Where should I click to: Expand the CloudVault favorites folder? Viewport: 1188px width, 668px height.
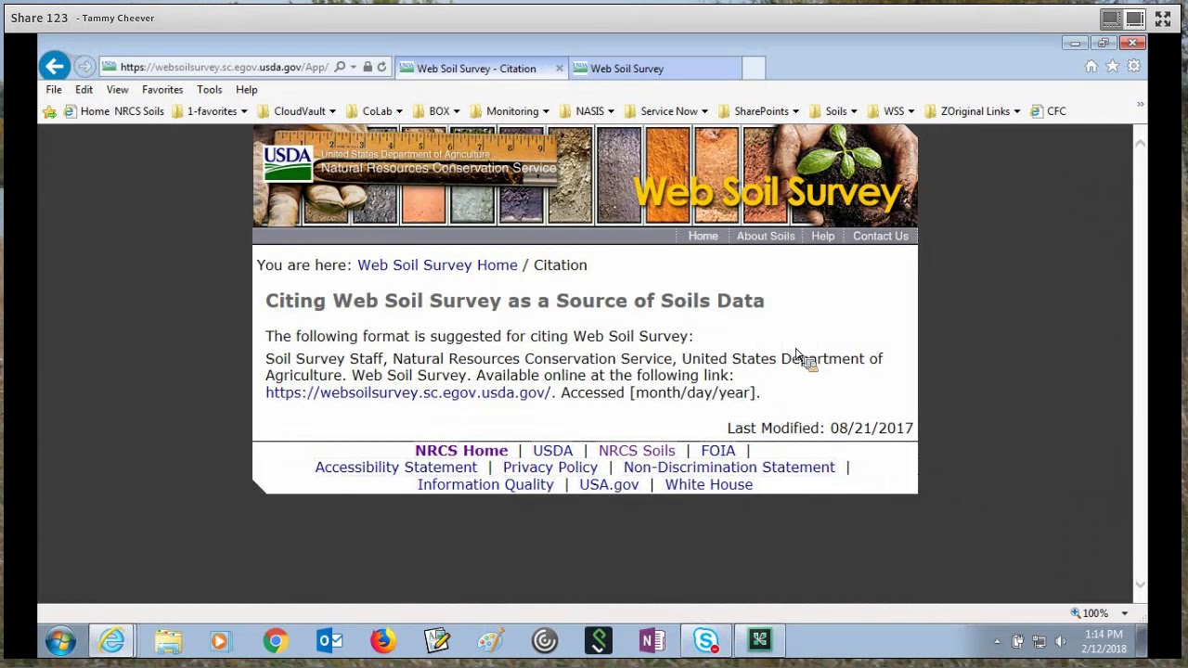click(296, 111)
